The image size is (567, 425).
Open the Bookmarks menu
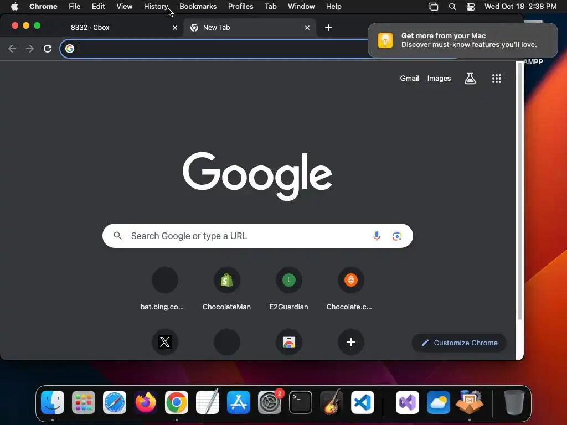click(198, 7)
